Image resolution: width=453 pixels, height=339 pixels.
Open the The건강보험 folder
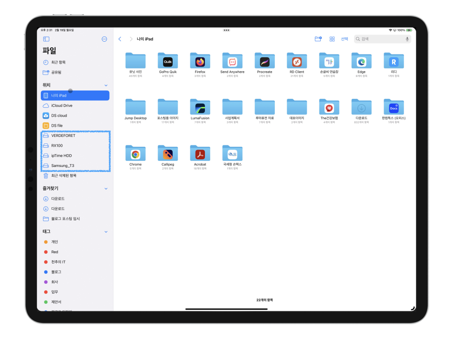coord(329,111)
